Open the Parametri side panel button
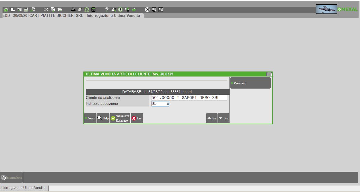The height and width of the screenshot is (192, 360). [250, 83]
